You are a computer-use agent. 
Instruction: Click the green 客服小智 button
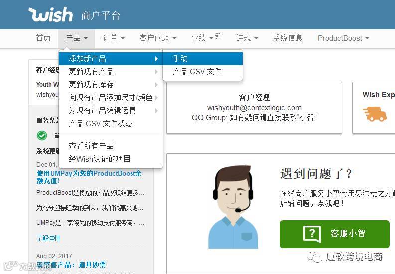tap(335, 234)
